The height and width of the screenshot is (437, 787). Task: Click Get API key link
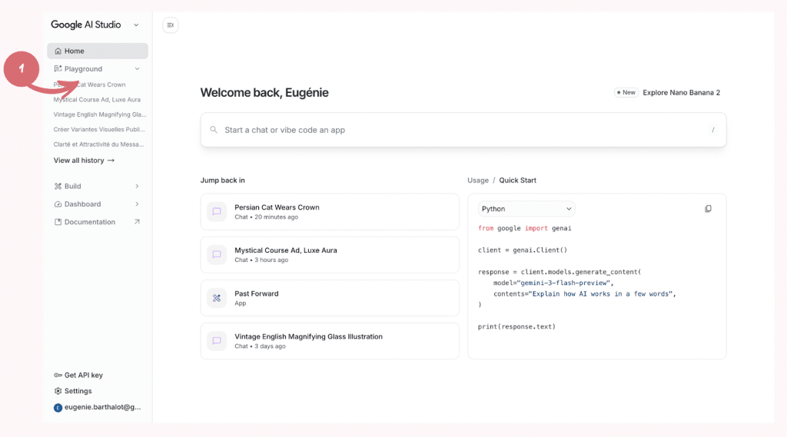point(78,376)
